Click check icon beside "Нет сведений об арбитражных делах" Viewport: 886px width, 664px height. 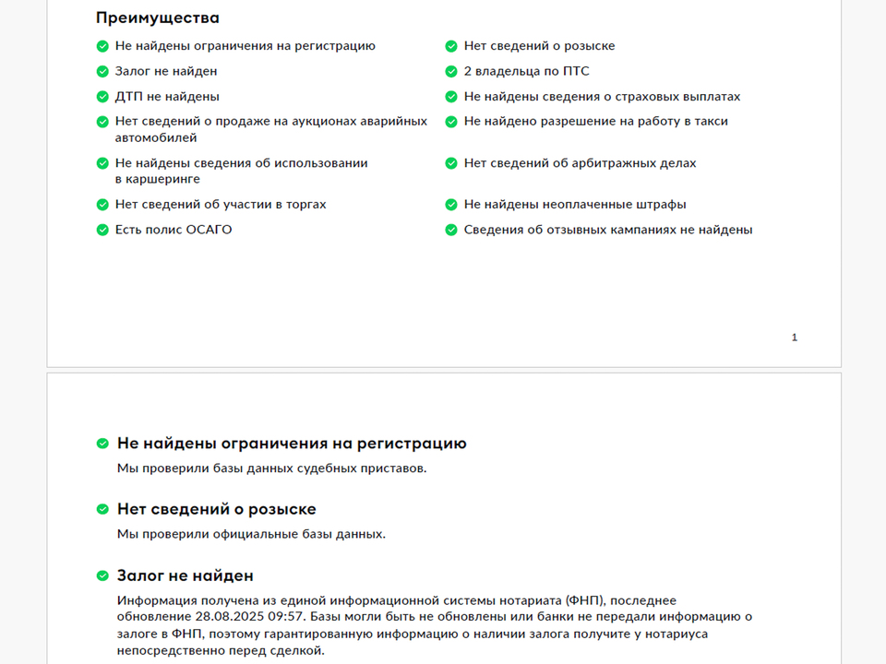pos(451,163)
